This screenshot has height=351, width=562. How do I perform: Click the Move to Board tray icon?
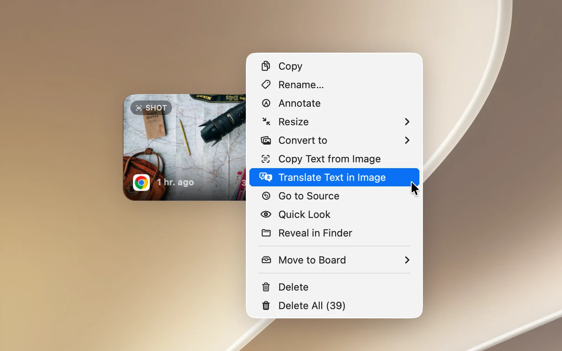tap(266, 260)
